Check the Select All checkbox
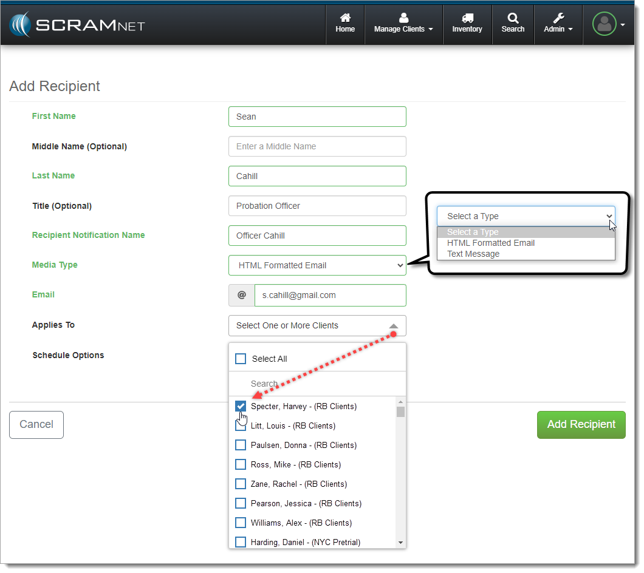644x573 pixels. pos(241,359)
